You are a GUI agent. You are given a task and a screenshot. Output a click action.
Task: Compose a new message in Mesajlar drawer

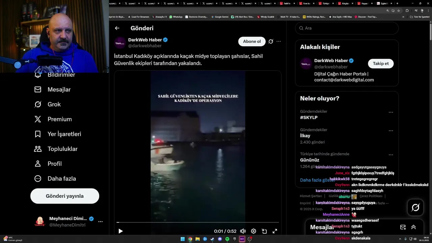[403, 227]
